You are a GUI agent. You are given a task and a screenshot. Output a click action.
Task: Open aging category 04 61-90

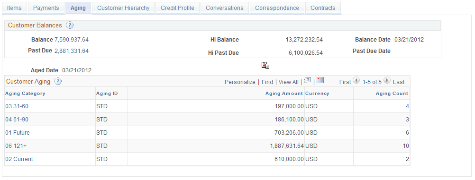pos(17,120)
